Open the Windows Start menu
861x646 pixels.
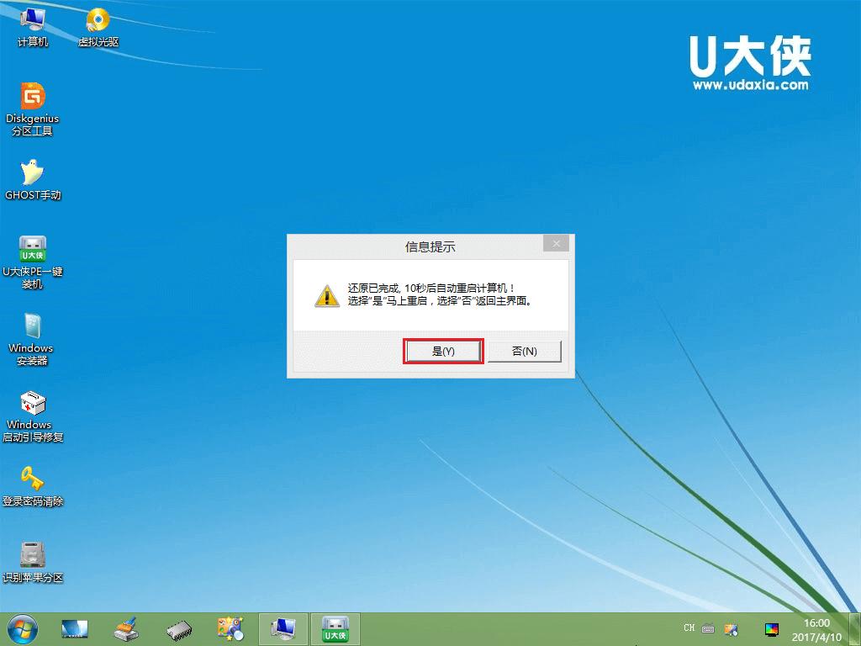(x=23, y=628)
